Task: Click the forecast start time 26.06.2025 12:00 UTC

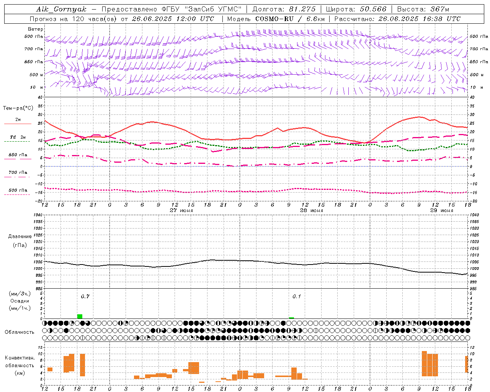Action: tap(173, 19)
